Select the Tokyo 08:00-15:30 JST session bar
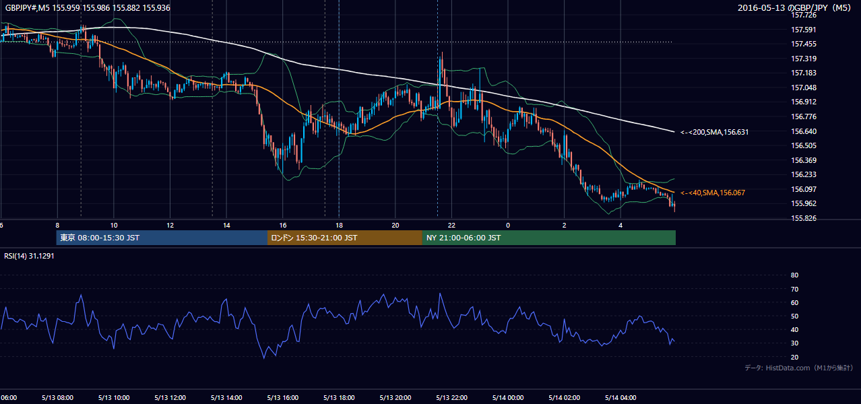Screen dimensions: 861x404 (162, 238)
